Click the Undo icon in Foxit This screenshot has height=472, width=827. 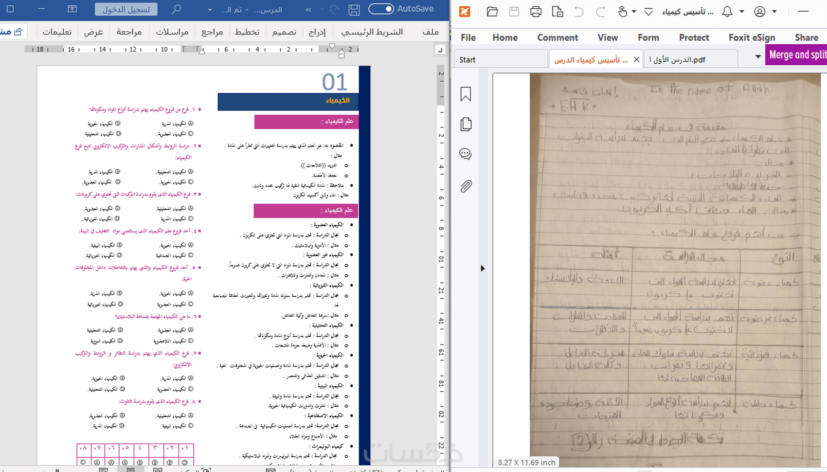(579, 11)
